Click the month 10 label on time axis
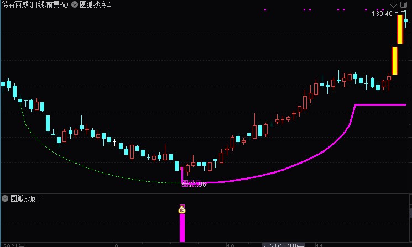This screenshot has height=247, width=412. pyautogui.click(x=231, y=245)
